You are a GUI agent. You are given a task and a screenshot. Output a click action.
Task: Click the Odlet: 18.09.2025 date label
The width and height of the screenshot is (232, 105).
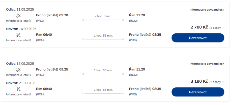click(20, 64)
